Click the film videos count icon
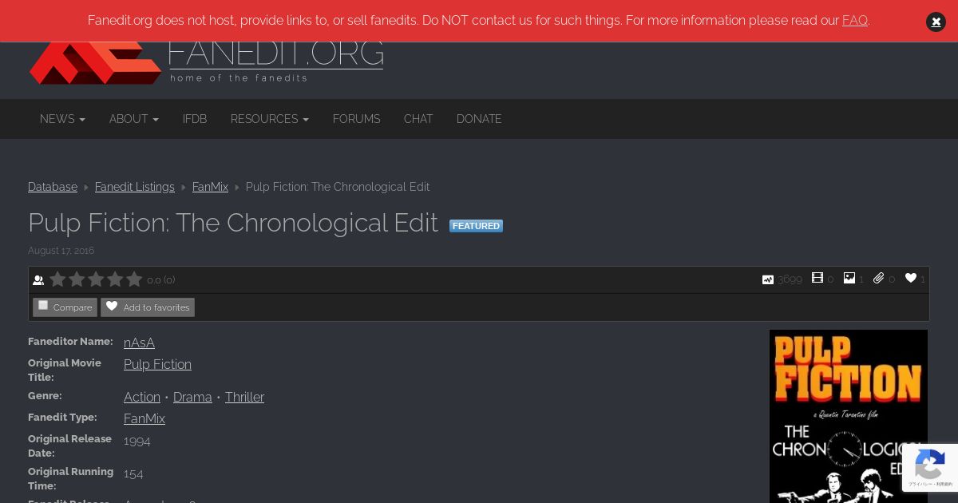Viewport: 958px width, 503px height. [x=817, y=278]
